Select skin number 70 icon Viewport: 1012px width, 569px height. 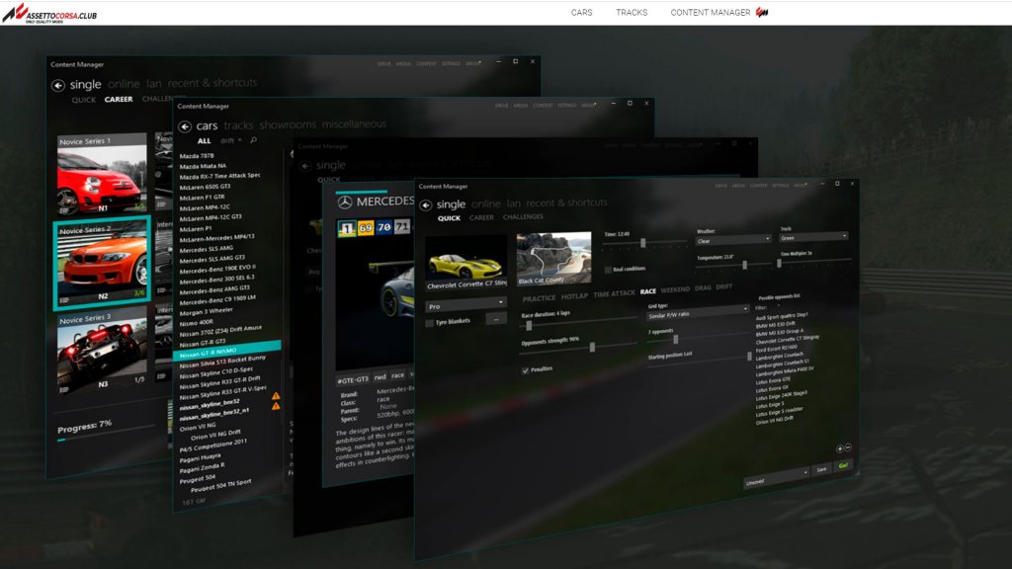pos(384,227)
